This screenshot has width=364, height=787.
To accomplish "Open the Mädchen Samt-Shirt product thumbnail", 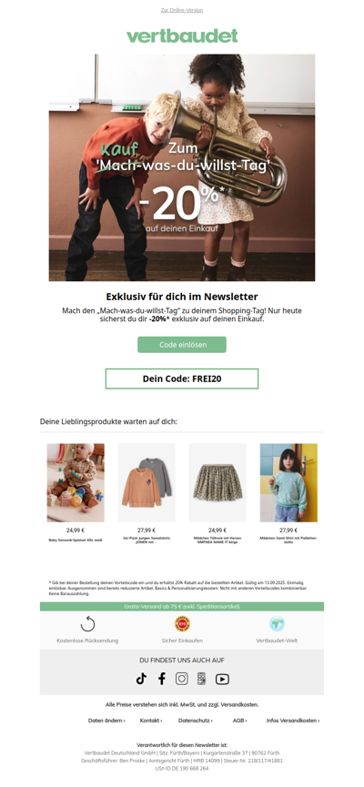I will (x=288, y=483).
